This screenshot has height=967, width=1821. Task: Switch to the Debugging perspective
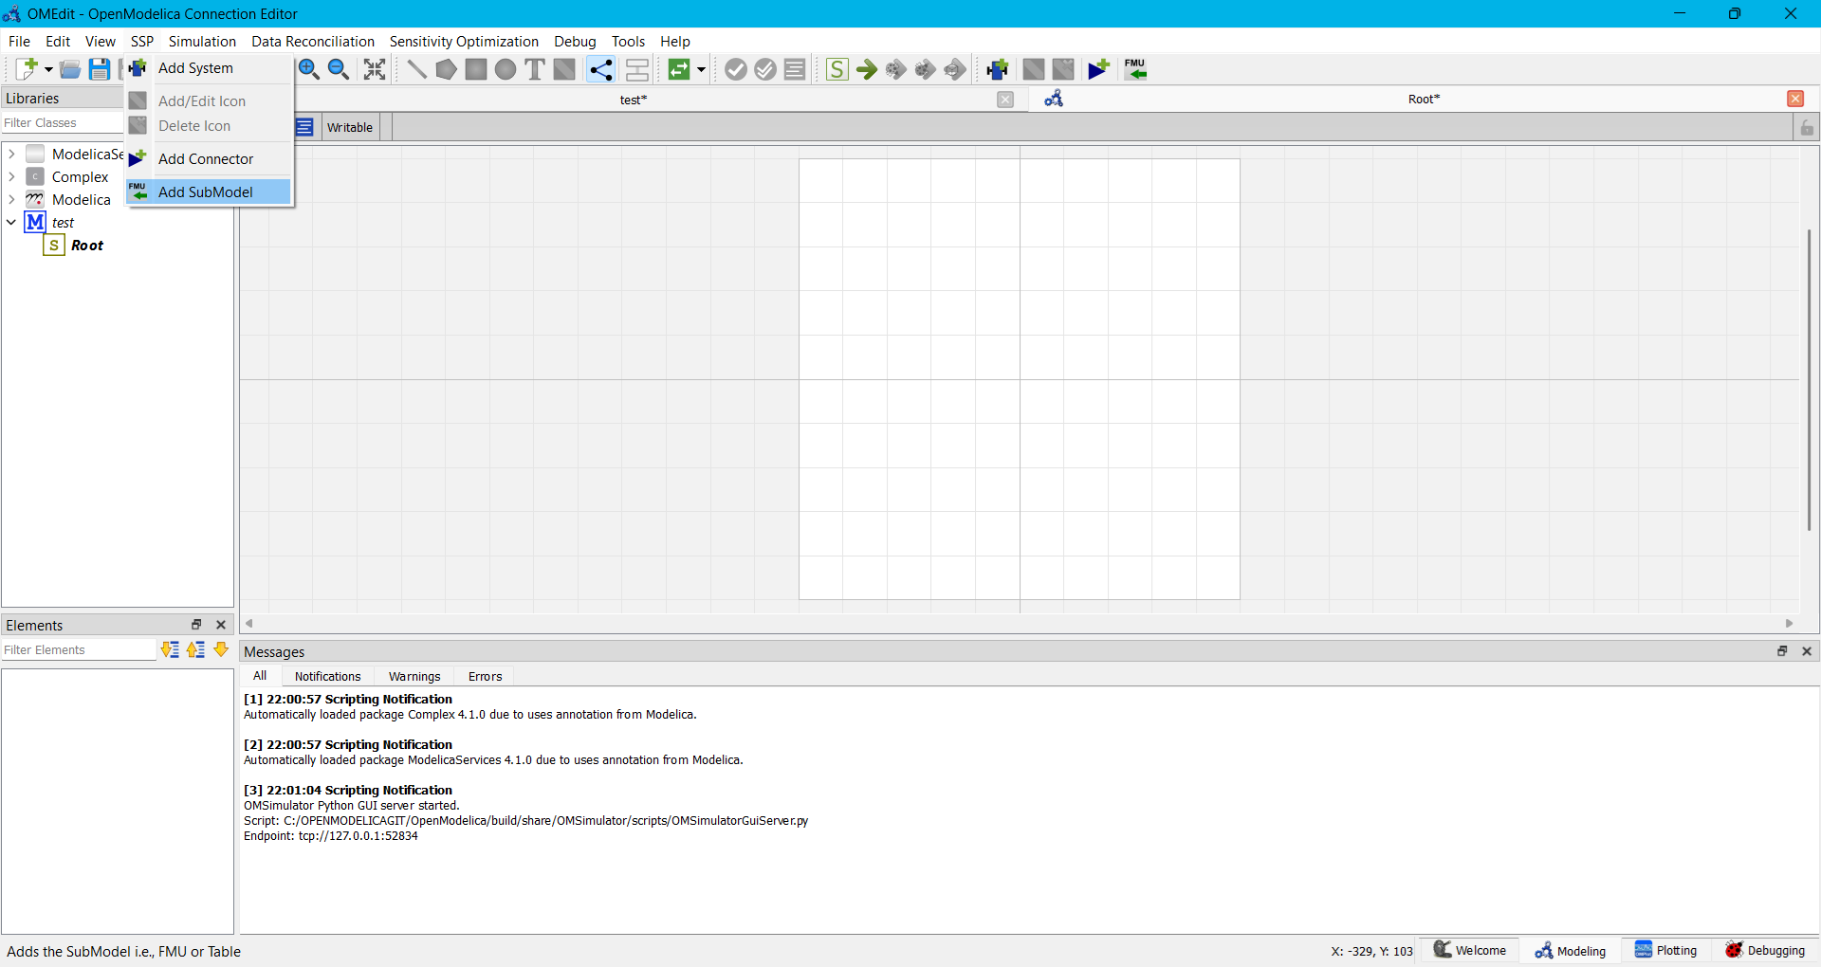(1765, 951)
